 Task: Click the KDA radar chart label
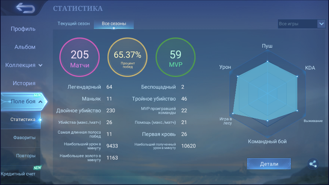(x=310, y=68)
